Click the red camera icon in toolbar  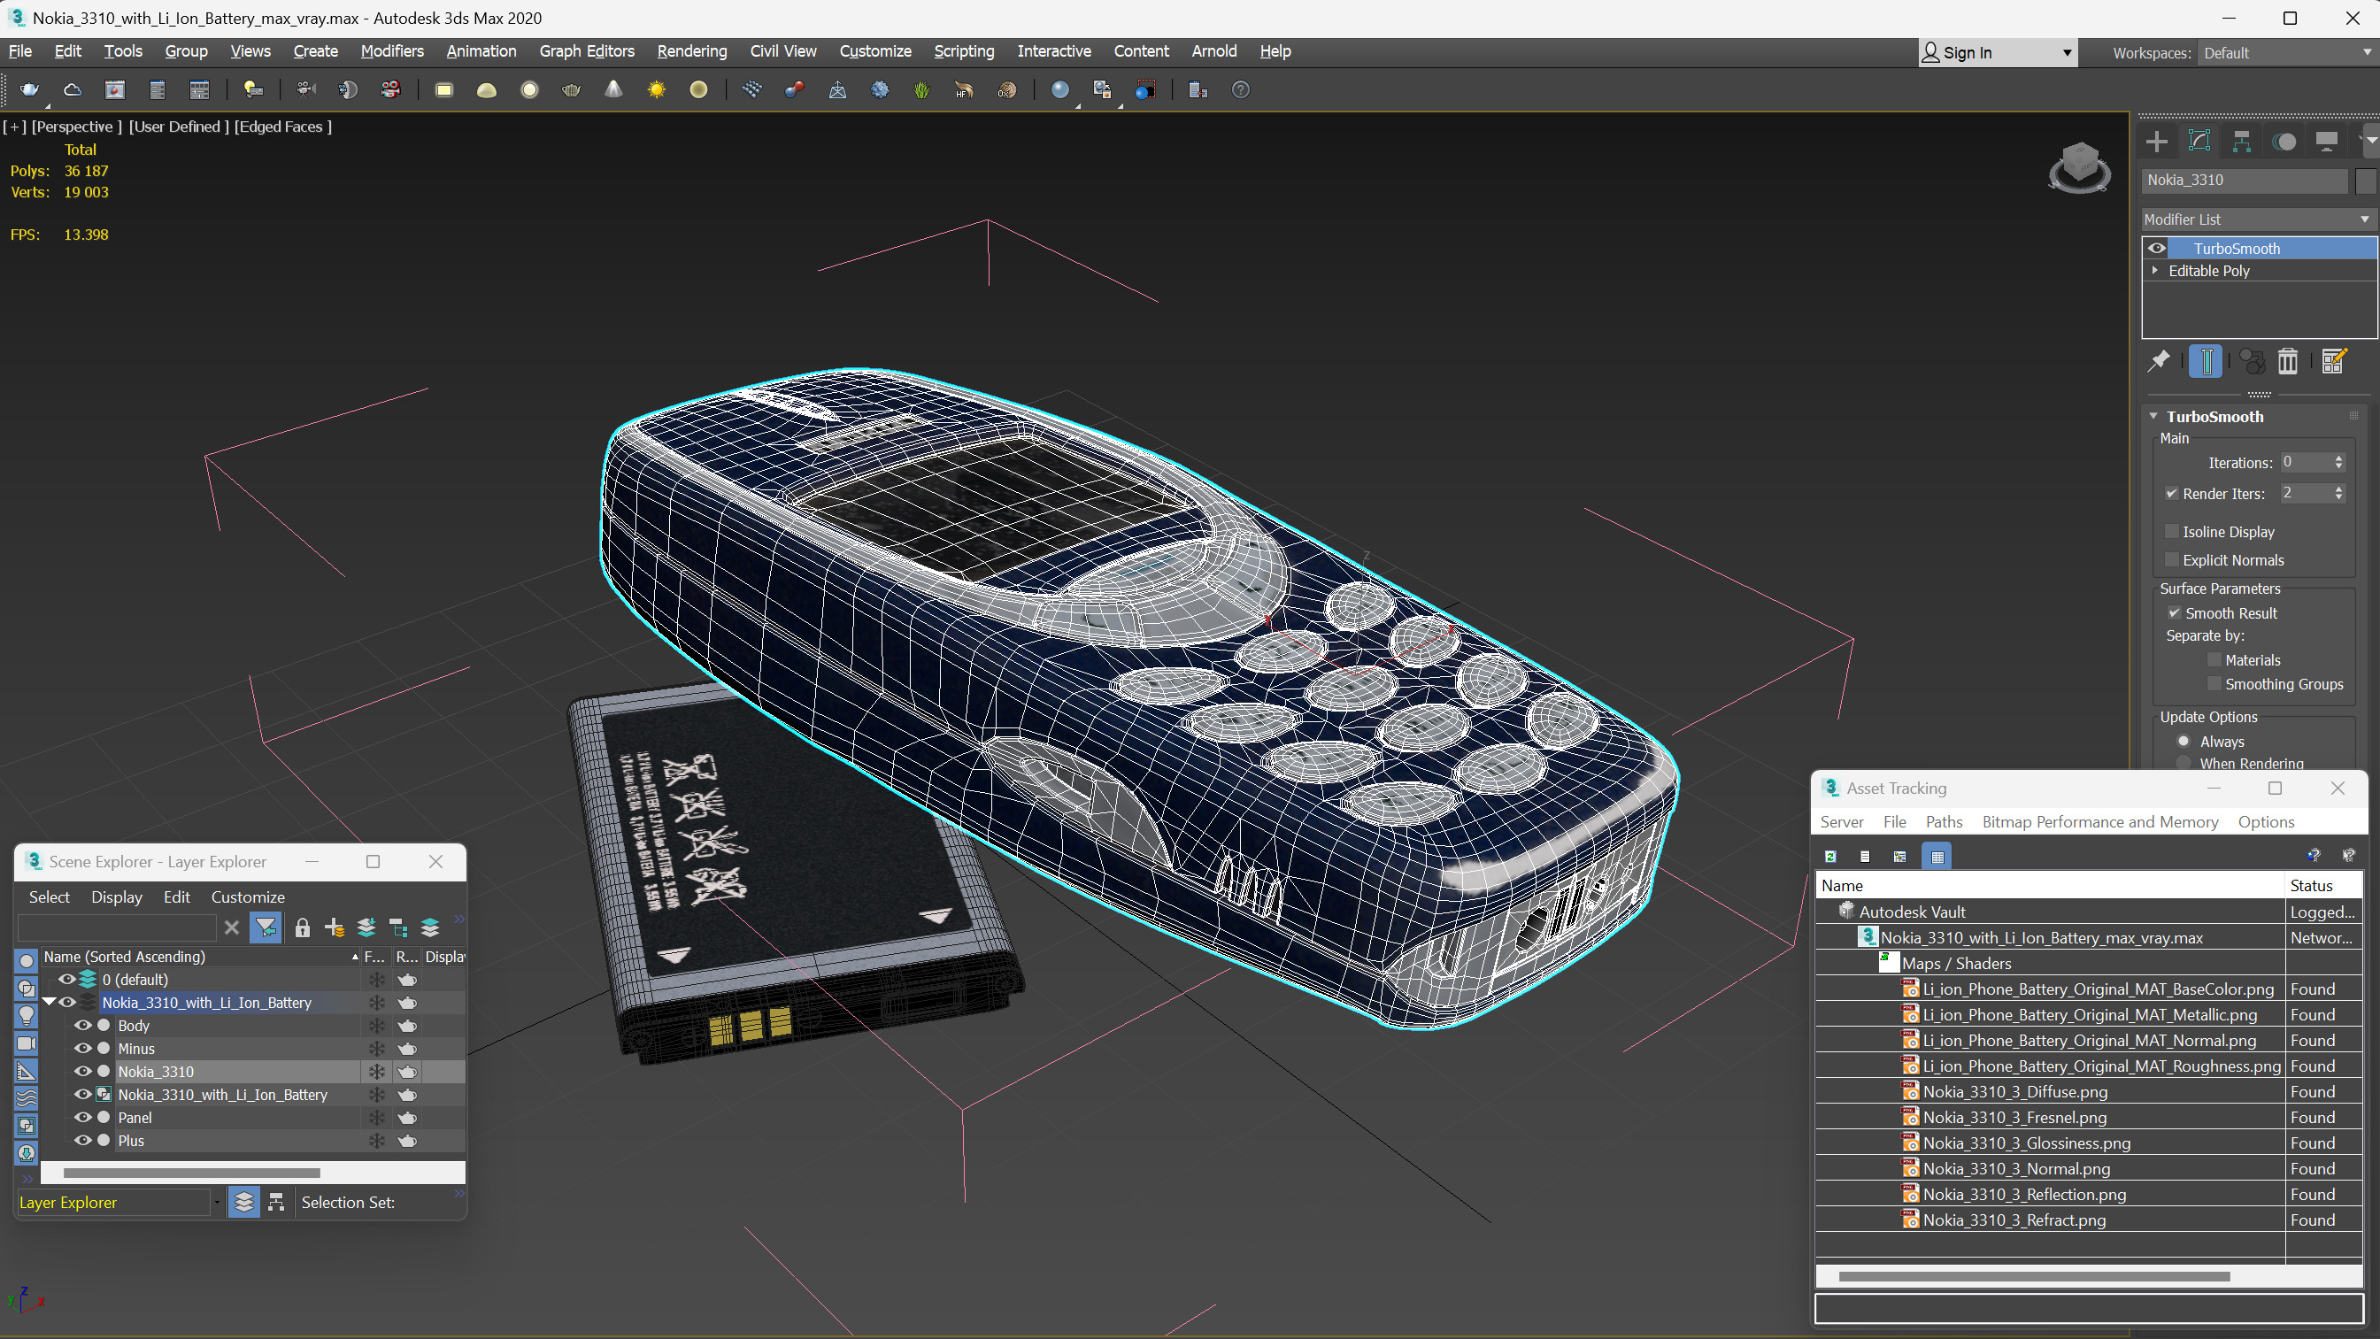click(391, 89)
